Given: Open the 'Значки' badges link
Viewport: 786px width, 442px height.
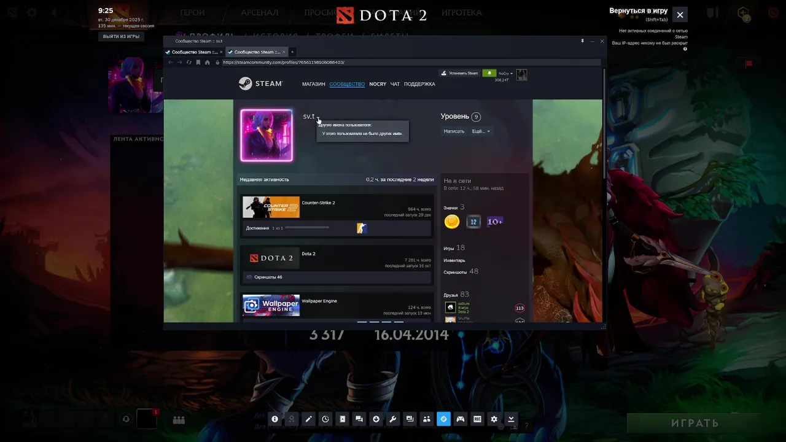Looking at the screenshot, I should coord(451,207).
